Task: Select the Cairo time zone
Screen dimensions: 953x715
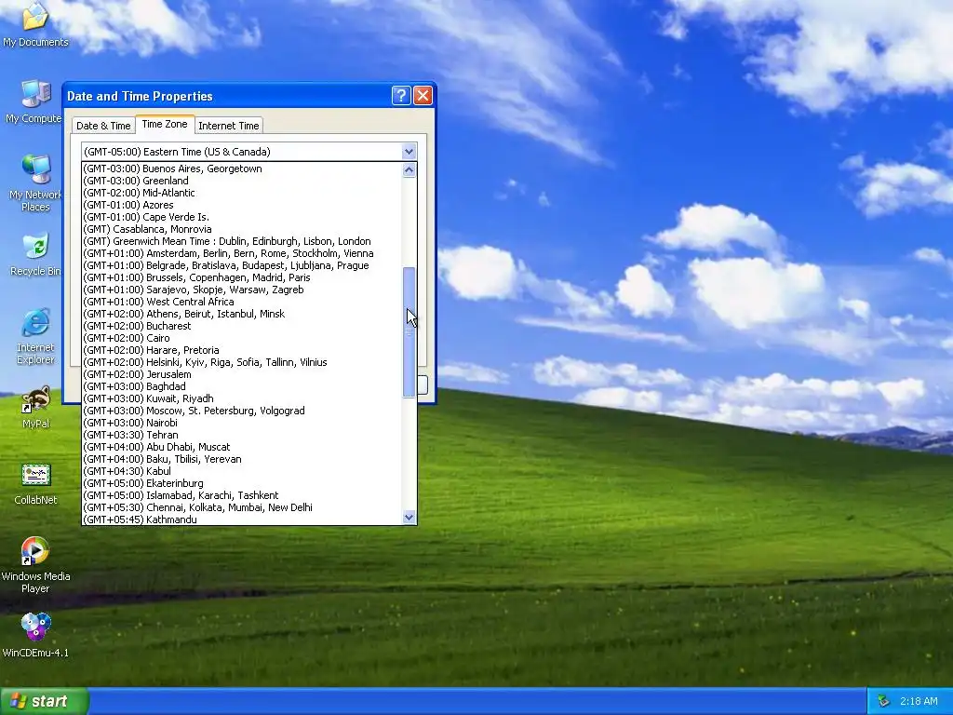Action: pyautogui.click(x=242, y=338)
